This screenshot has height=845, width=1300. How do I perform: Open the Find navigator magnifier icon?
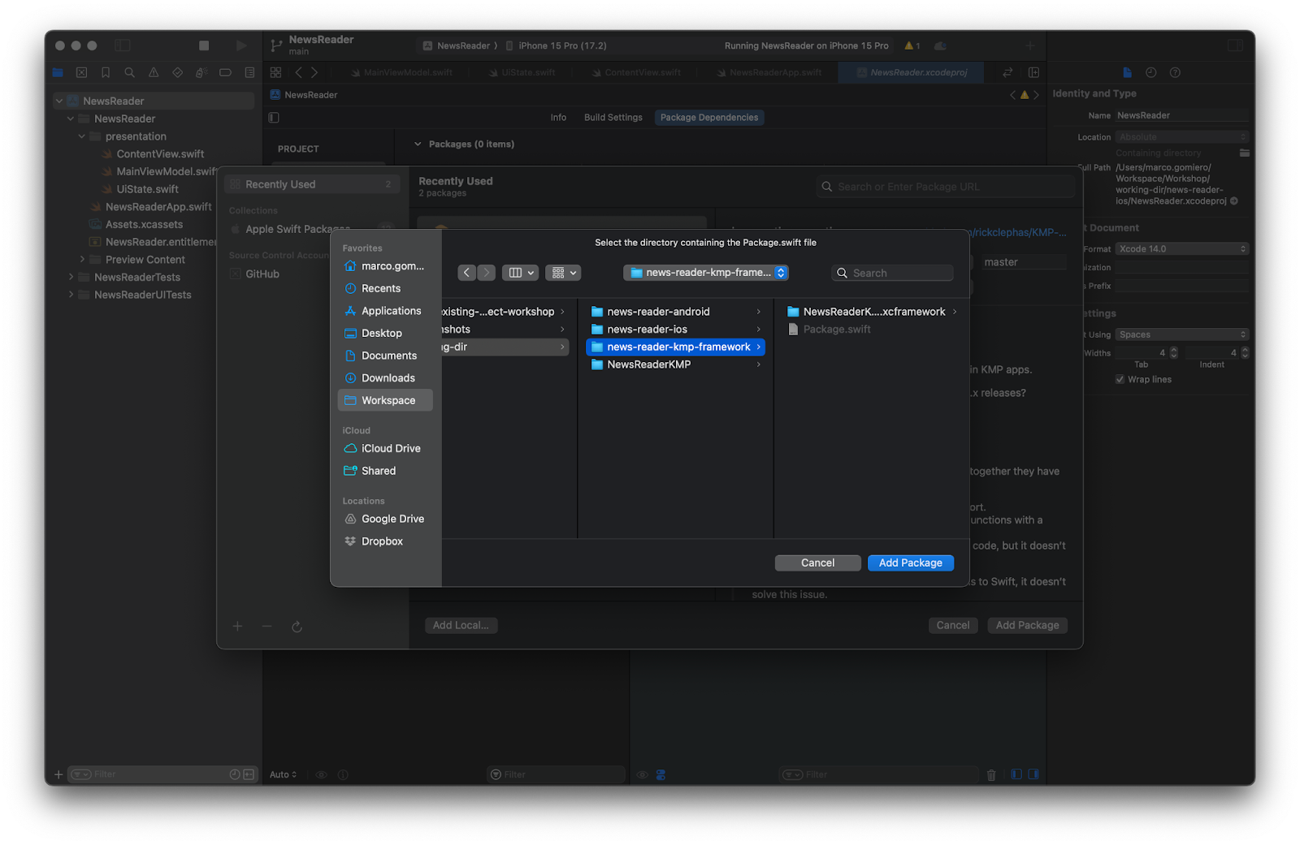(129, 72)
